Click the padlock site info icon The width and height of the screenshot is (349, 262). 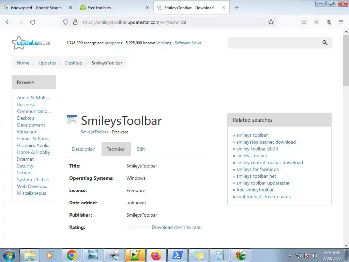[x=75, y=22]
